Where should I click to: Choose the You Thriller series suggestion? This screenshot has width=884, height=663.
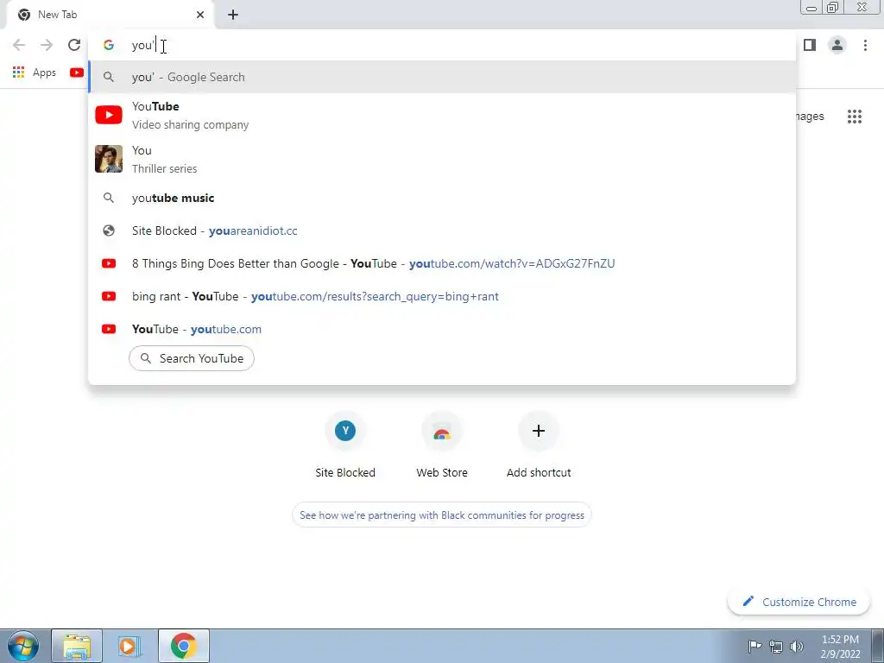click(442, 159)
